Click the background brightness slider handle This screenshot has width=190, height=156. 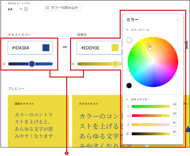pyautogui.click(x=115, y=64)
